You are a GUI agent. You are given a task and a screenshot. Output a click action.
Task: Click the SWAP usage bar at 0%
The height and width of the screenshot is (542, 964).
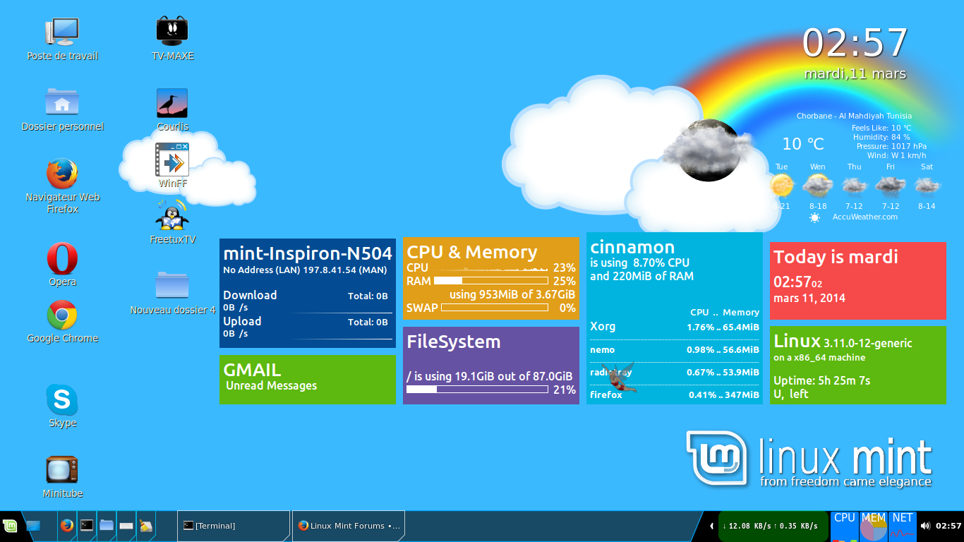[495, 308]
